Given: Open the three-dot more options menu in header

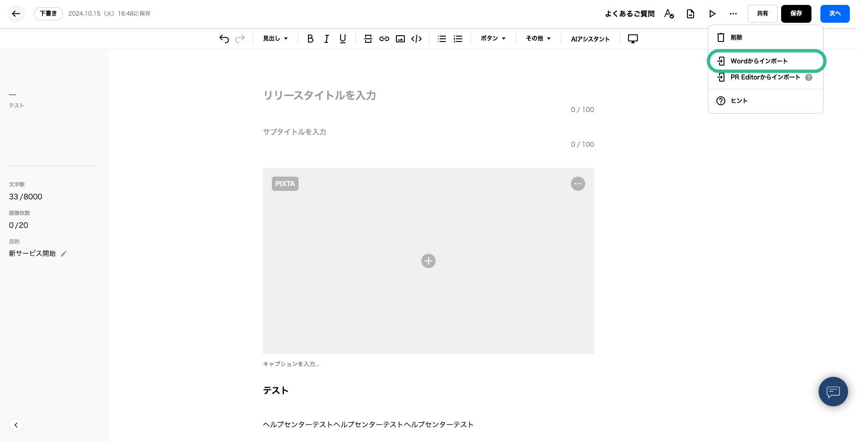Looking at the screenshot, I should pyautogui.click(x=733, y=14).
